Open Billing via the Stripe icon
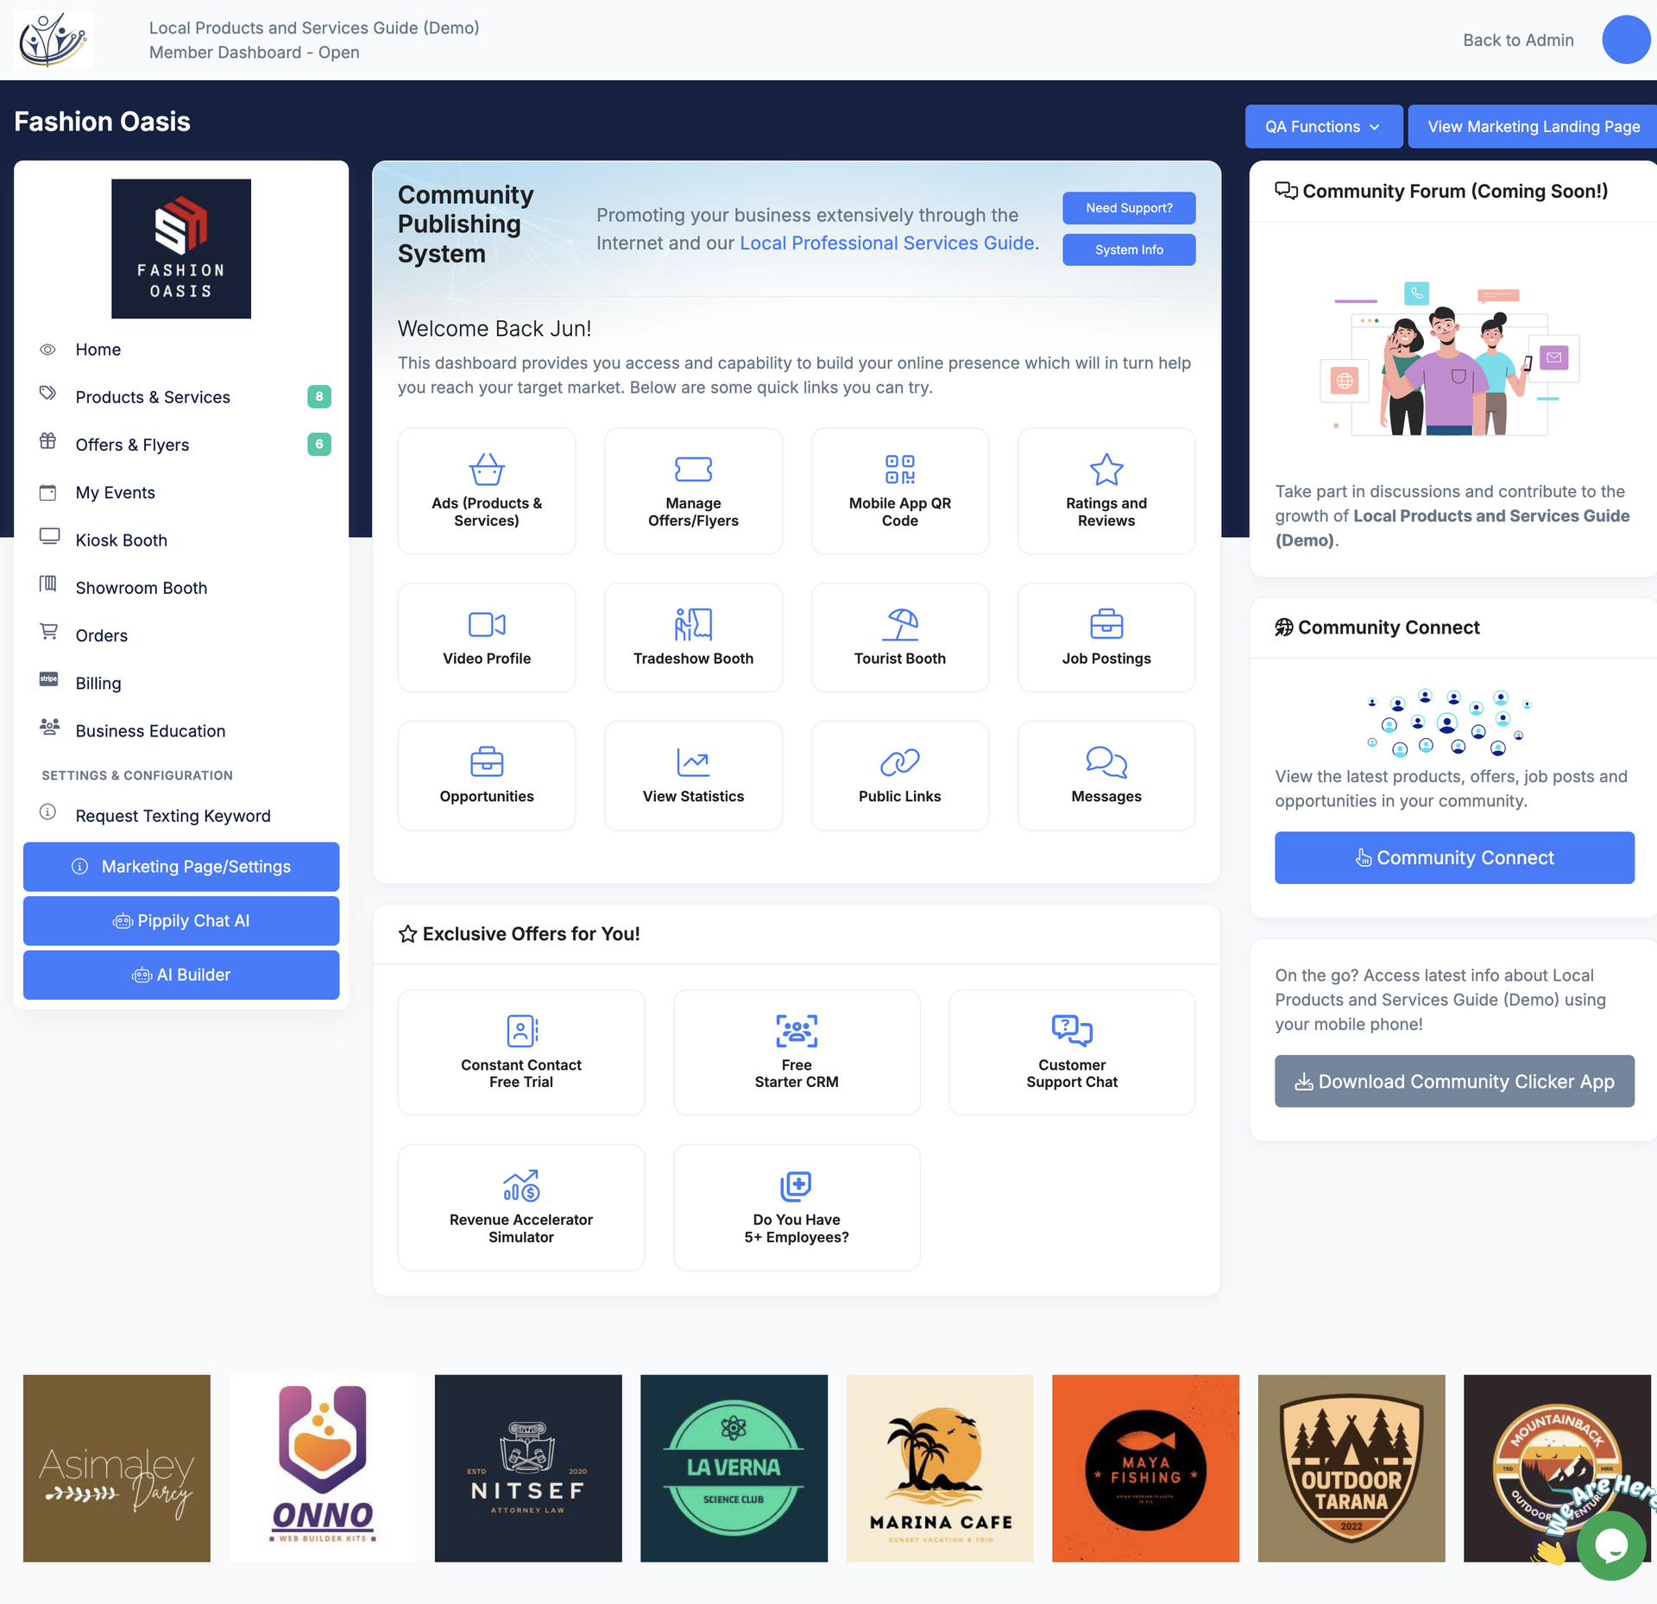The image size is (1657, 1604). pos(48,681)
